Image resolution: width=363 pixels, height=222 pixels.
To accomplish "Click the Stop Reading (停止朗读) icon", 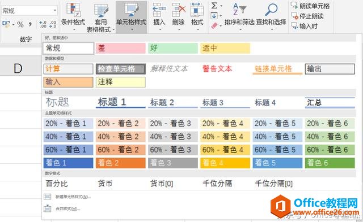I will point(294,16).
